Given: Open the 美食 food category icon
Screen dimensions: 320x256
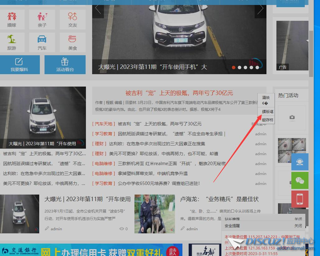Looking at the screenshot, I should [73, 43].
